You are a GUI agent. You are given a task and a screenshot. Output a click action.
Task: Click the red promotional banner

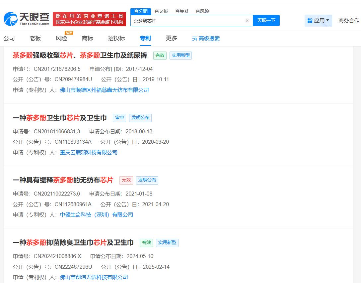pos(89,19)
